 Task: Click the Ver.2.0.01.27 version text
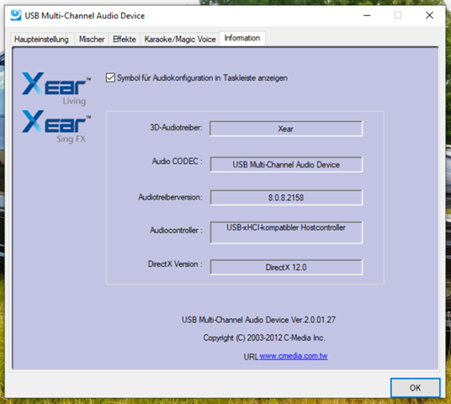[313, 320]
